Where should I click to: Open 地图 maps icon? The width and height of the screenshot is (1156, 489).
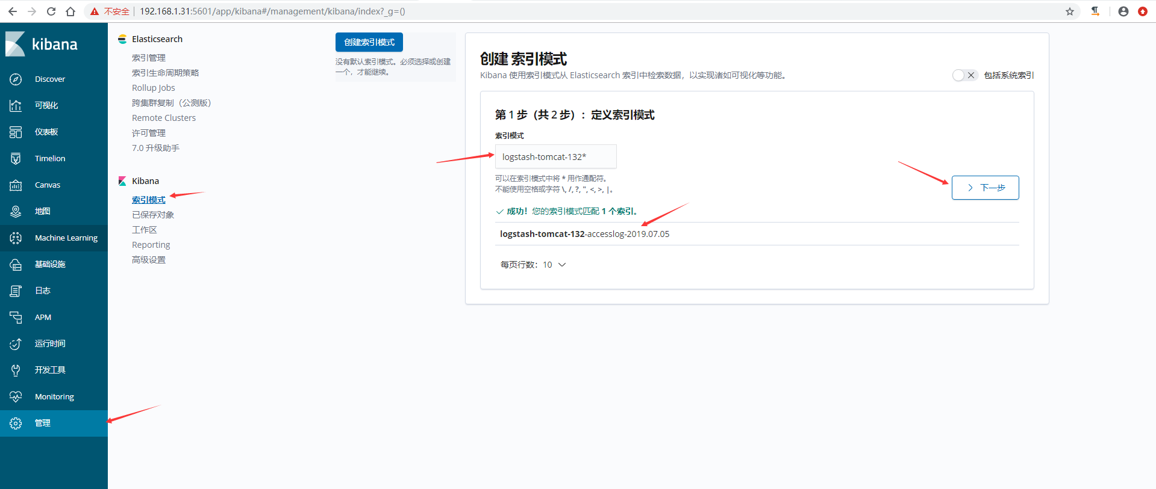(16, 212)
